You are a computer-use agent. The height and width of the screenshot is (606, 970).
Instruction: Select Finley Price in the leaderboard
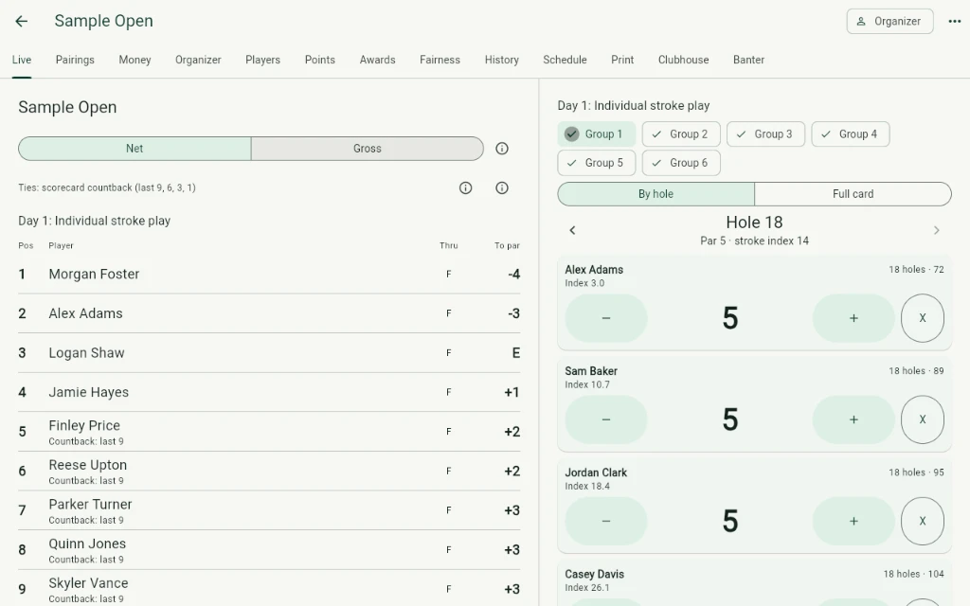pyautogui.click(x=269, y=432)
